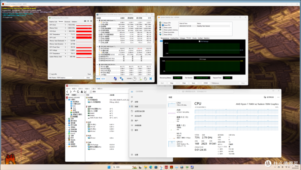This screenshot has width=301, height=170.
Task: Click HWiNFO clock reset-timer icon
Action: (x=135, y=79)
